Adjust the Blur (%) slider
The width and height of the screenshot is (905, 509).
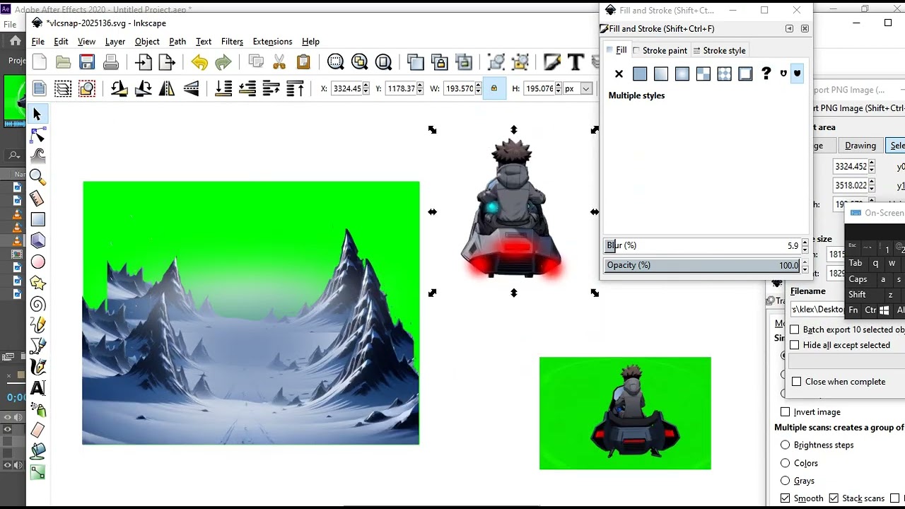703,245
